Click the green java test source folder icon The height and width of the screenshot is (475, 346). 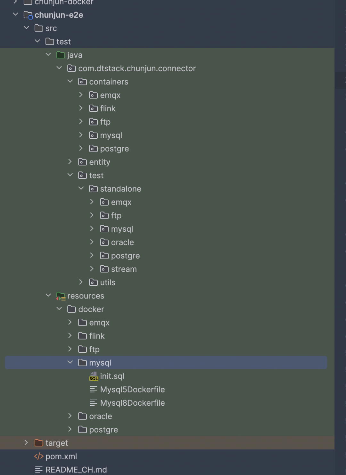pyautogui.click(x=61, y=55)
